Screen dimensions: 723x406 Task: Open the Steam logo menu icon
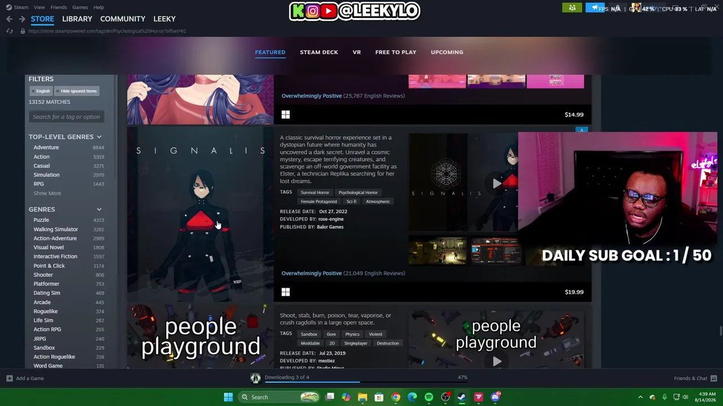8,7
